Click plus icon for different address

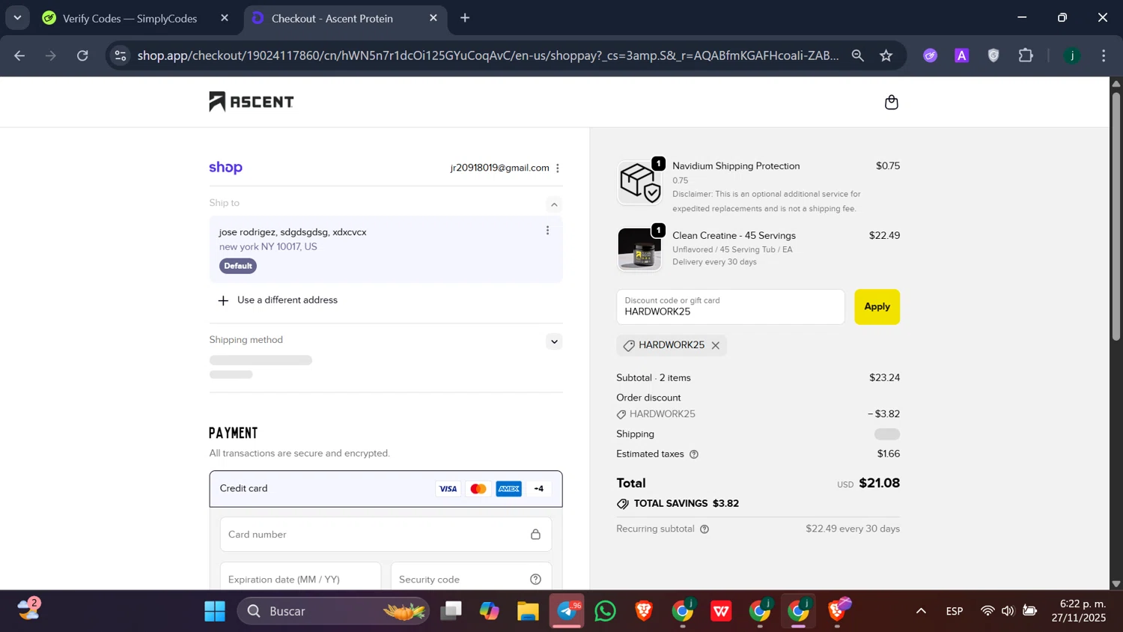(222, 300)
